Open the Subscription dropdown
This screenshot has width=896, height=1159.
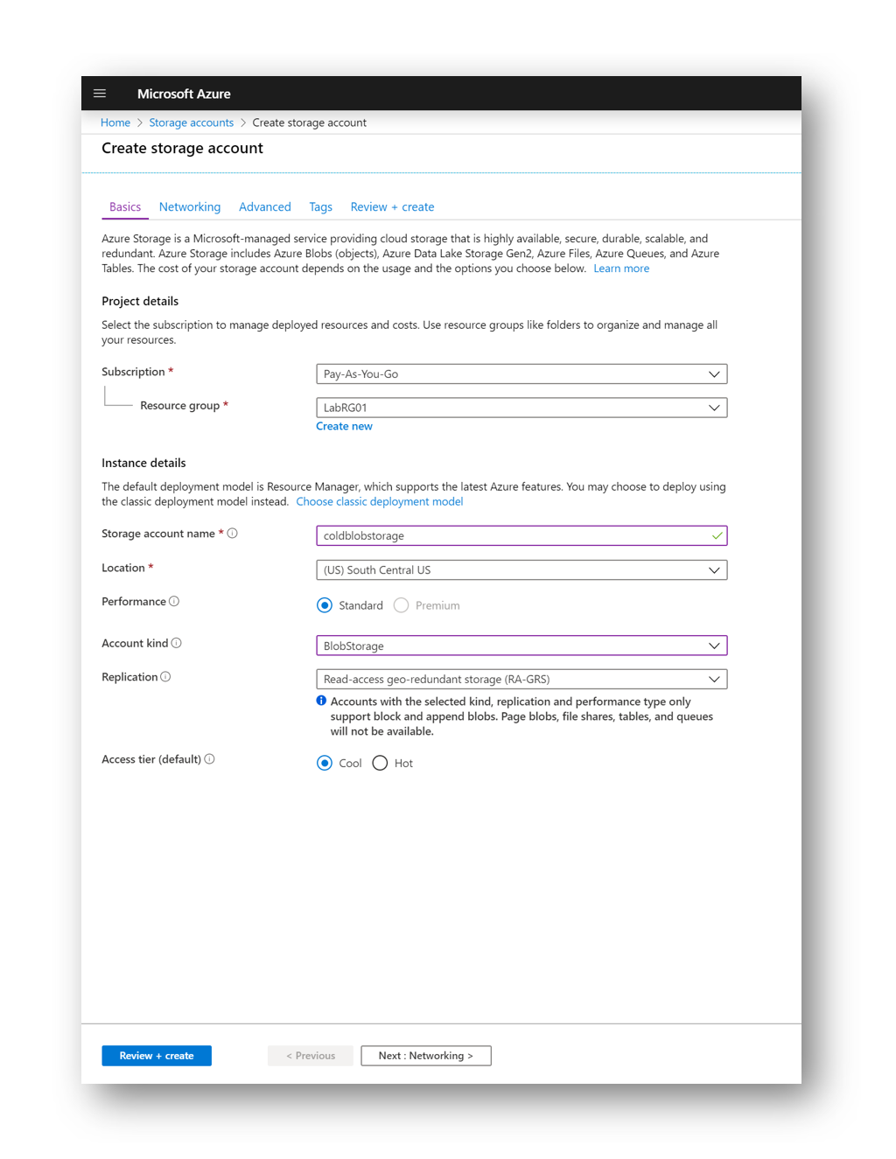point(521,374)
